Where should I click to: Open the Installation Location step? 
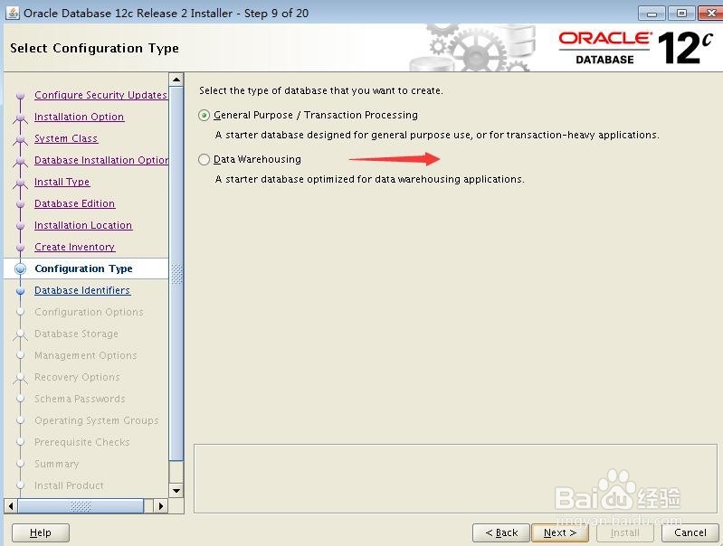click(x=83, y=225)
